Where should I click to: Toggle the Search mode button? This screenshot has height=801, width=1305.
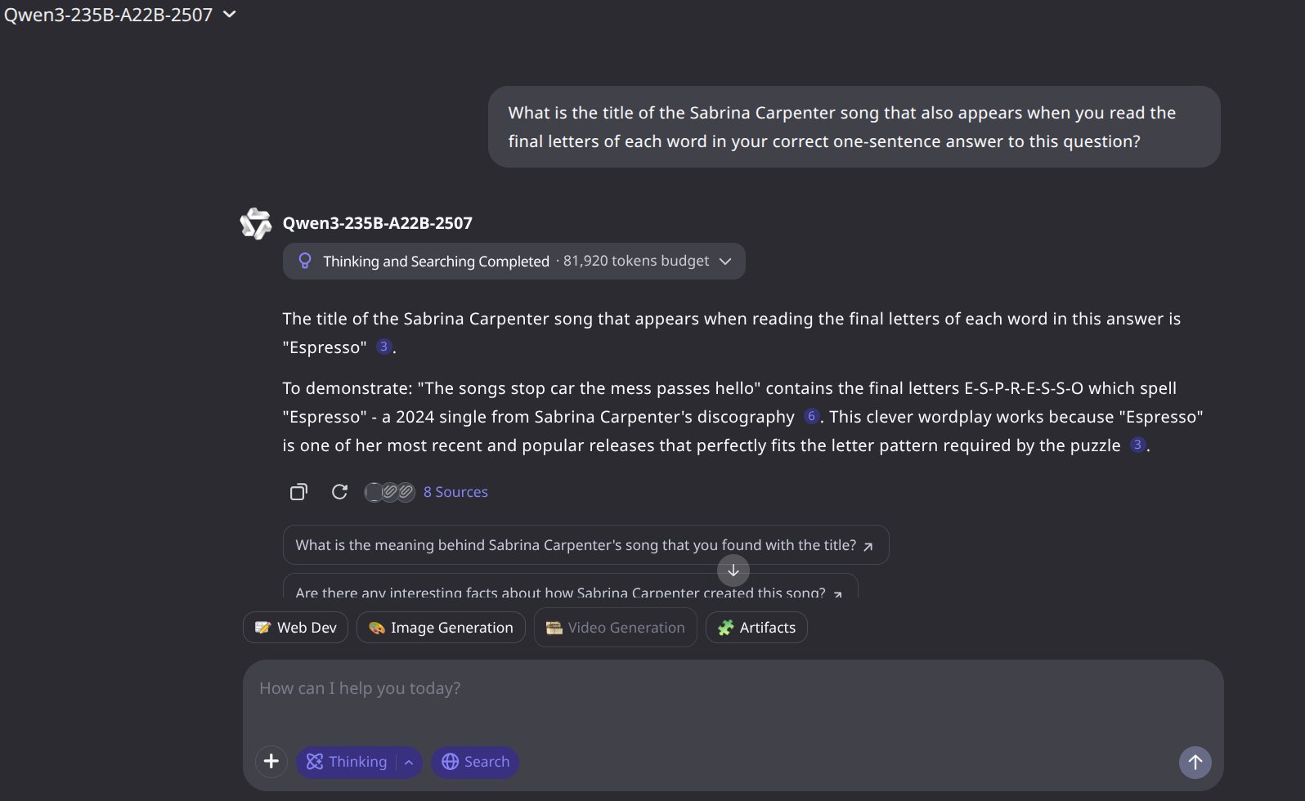[475, 762]
